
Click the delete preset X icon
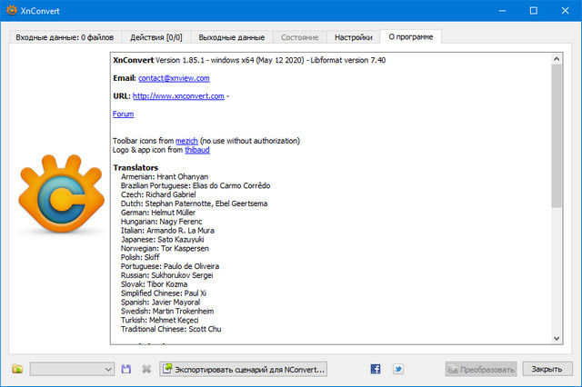[x=145, y=369]
